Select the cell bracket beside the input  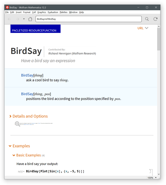[x=151, y=171]
